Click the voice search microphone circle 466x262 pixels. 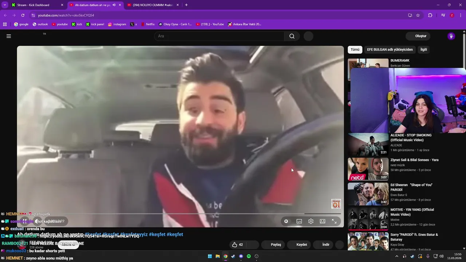tap(308, 36)
